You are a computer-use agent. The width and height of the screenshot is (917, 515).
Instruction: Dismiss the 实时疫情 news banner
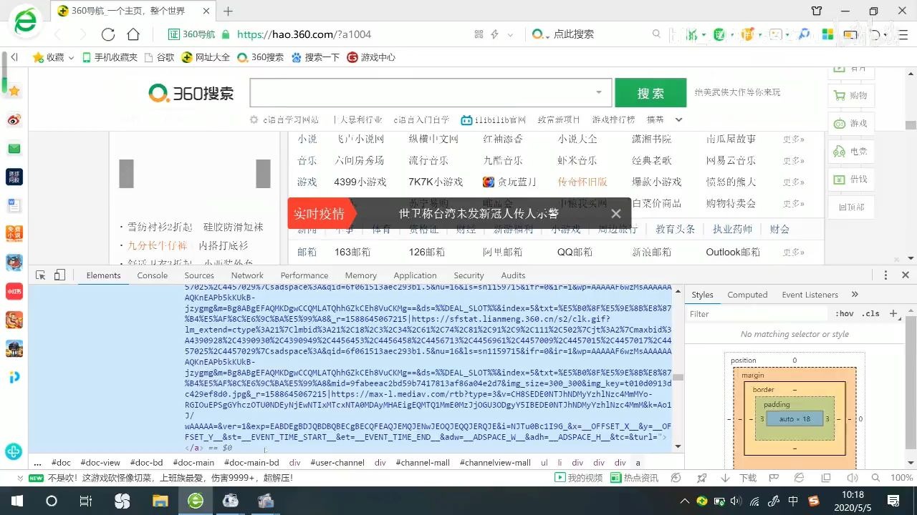tap(616, 213)
